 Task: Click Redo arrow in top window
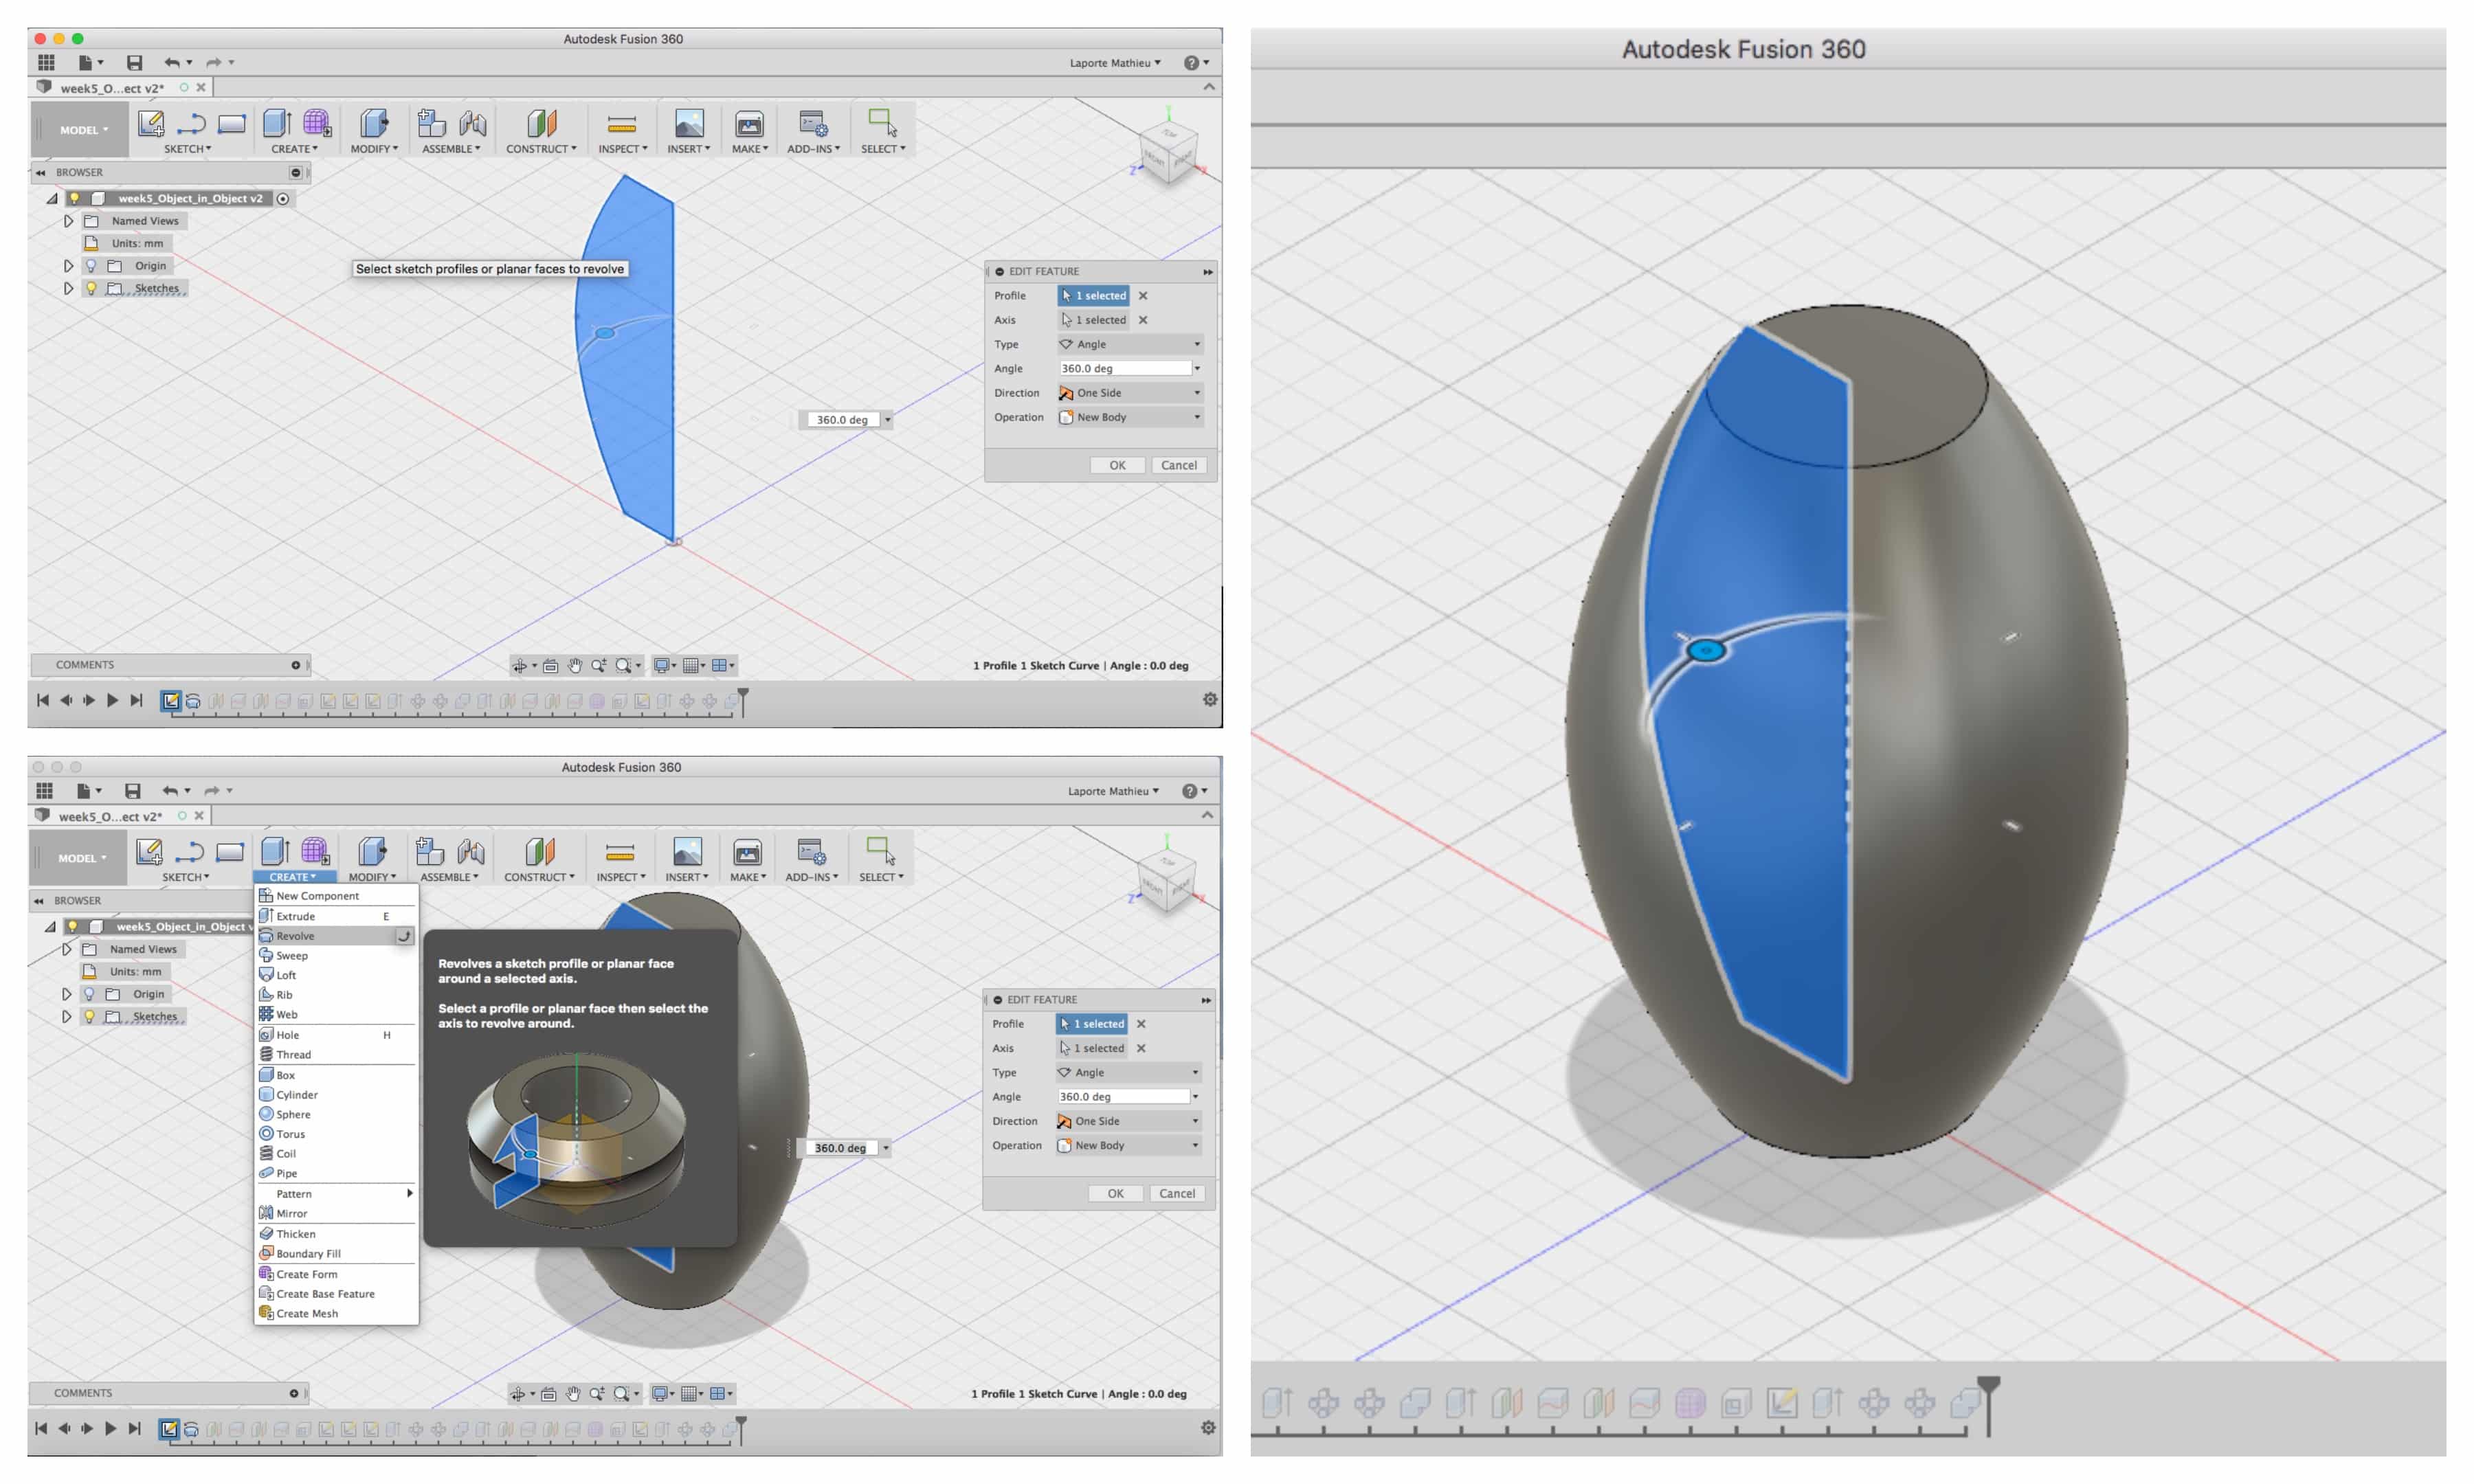pos(213,62)
